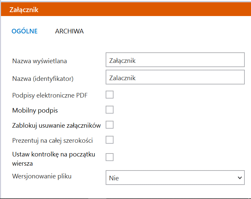Viewport: 251px width, 199px height.
Task: Switch to the OGÓLNE tab
Action: (x=25, y=31)
